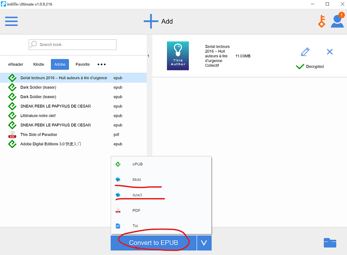This screenshot has width=347, height=255.
Task: Click the PDF icon beside This Side of Paradise
Action: pyautogui.click(x=12, y=134)
